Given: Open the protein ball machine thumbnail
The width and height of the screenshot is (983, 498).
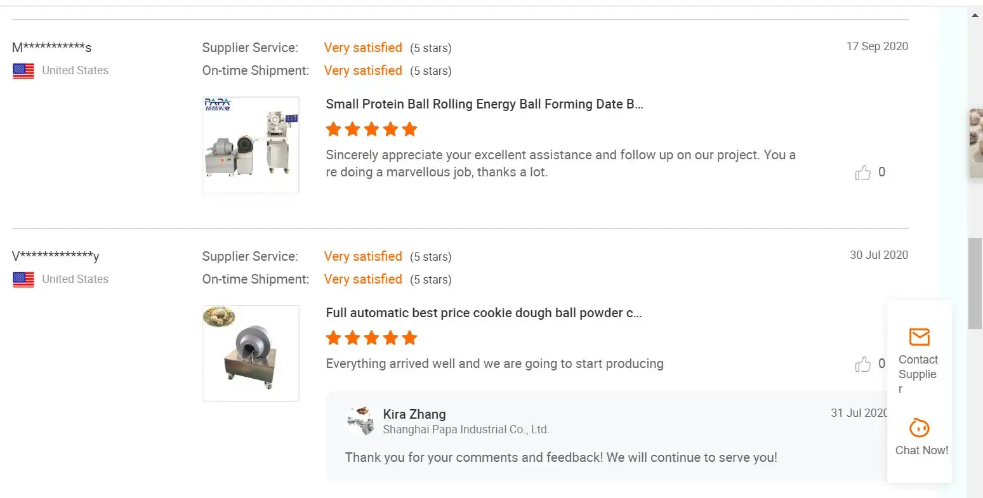Looking at the screenshot, I should (251, 145).
